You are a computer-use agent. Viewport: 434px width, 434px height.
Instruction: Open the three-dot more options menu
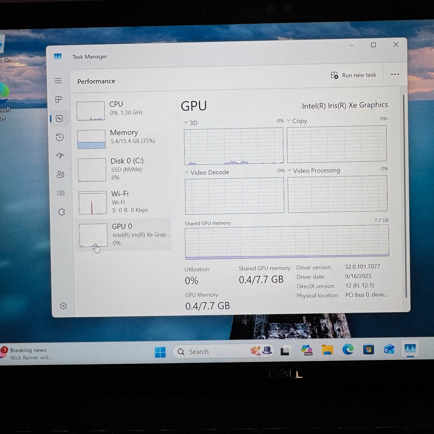[x=395, y=74]
